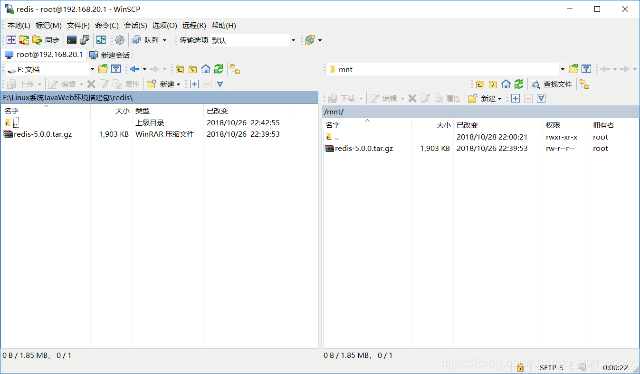Click local select files plus icon
Image resolution: width=640 pixels, height=374 pixels.
(x=194, y=84)
